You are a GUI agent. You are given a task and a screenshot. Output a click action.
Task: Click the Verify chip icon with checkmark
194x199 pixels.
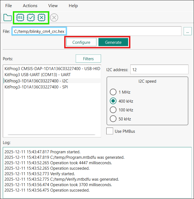31,18
